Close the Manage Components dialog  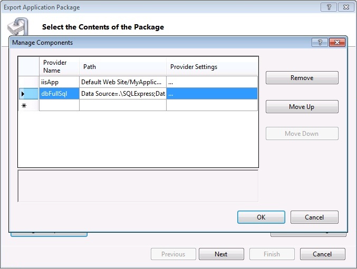coord(337,42)
